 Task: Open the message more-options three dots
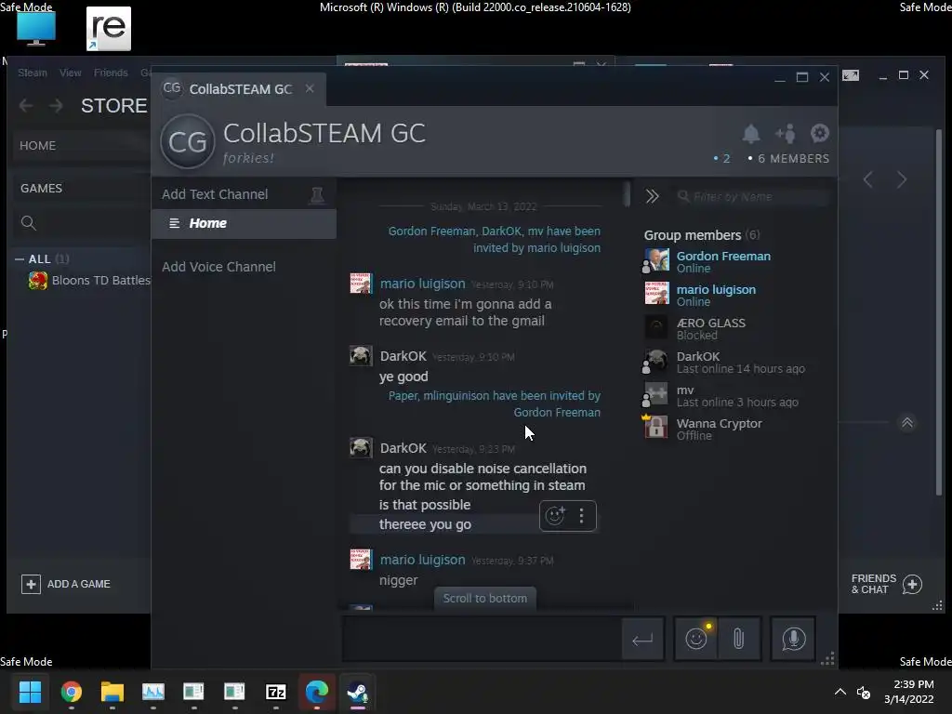(582, 515)
